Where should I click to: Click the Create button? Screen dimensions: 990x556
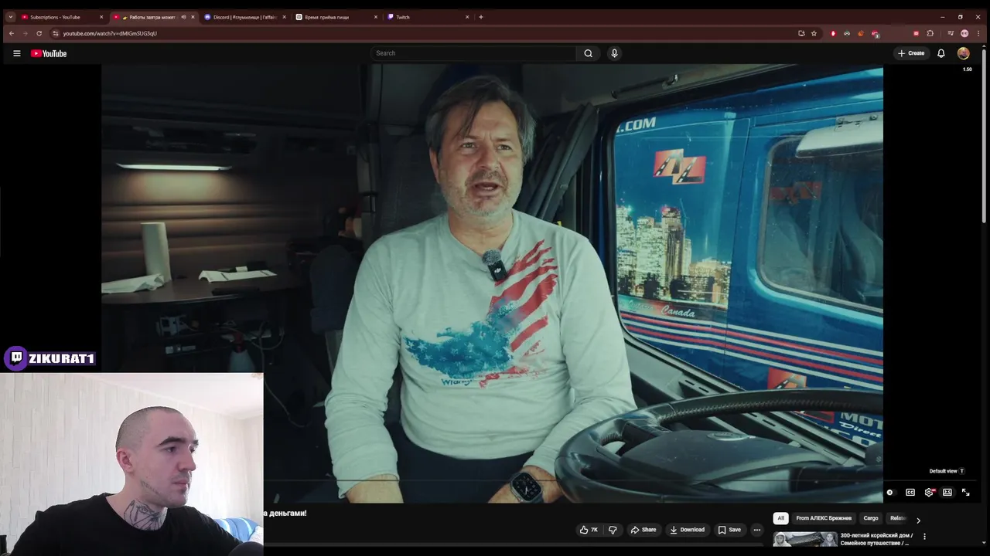pos(911,53)
